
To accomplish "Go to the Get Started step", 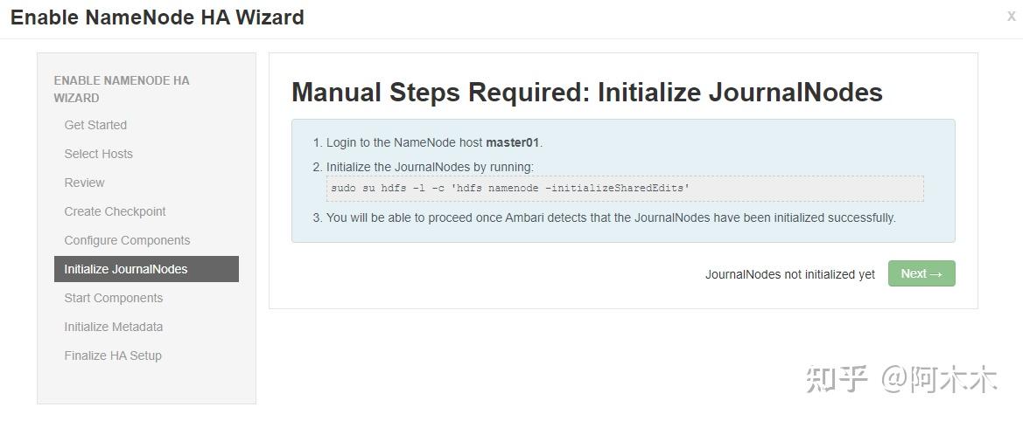I will 95,125.
